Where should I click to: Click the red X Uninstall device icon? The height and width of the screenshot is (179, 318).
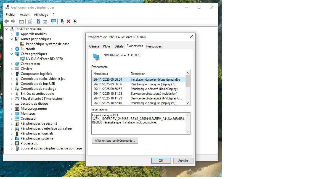pyautogui.click(x=68, y=21)
